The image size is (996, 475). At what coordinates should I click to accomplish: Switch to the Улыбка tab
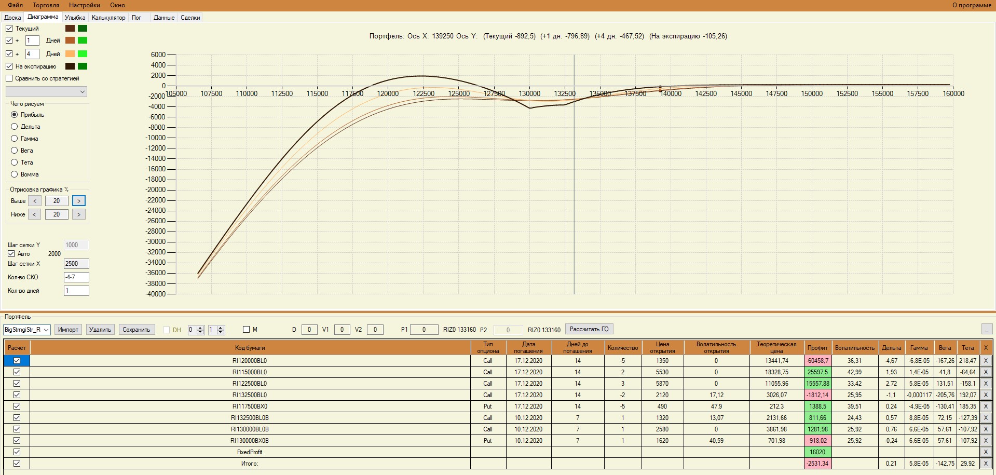click(75, 18)
